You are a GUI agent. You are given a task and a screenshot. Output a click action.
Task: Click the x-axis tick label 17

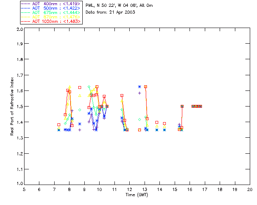click(205, 189)
